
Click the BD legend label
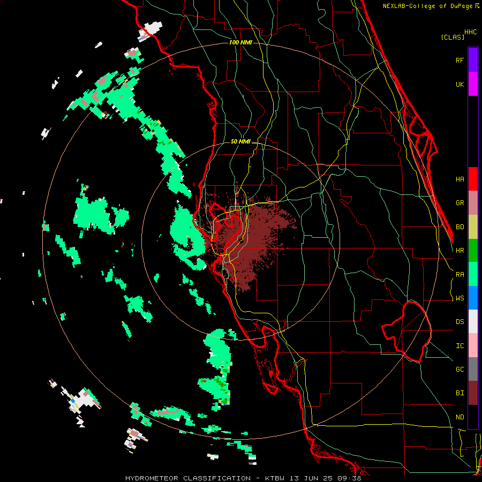tap(460, 227)
